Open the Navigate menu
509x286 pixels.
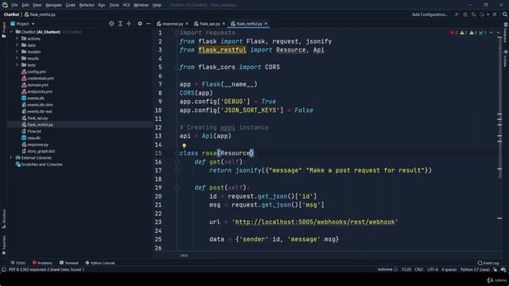pos(53,6)
